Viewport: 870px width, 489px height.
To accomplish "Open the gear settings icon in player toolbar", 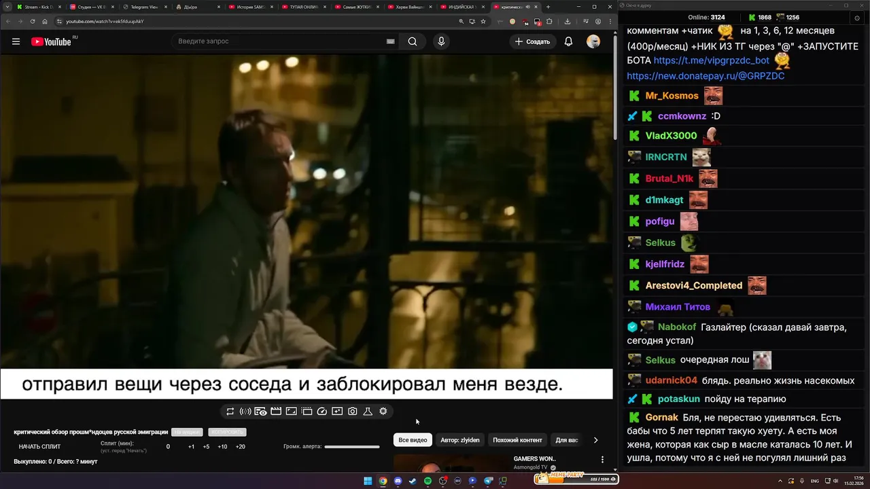I will click(x=383, y=412).
